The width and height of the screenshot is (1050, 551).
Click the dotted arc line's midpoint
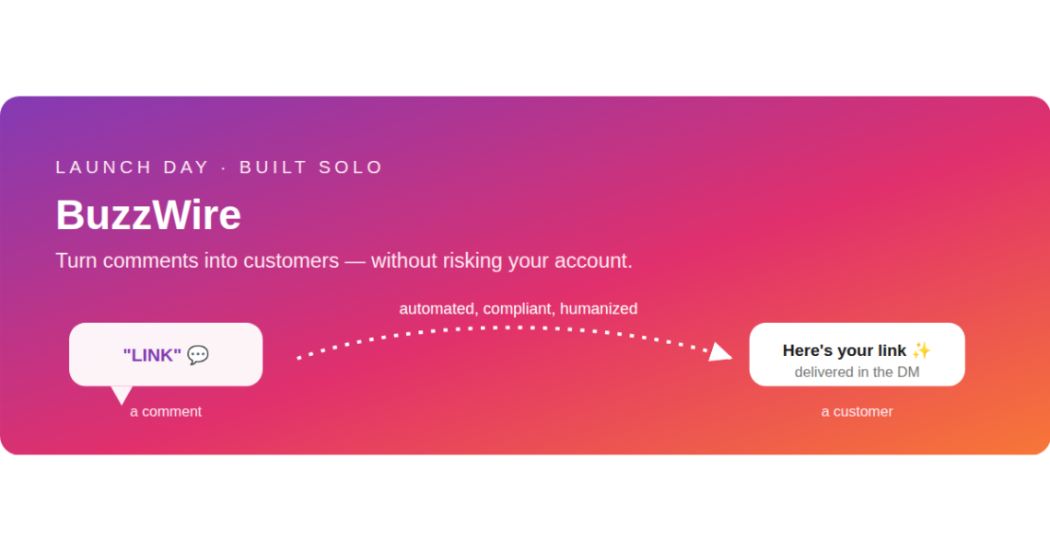pos(507,327)
